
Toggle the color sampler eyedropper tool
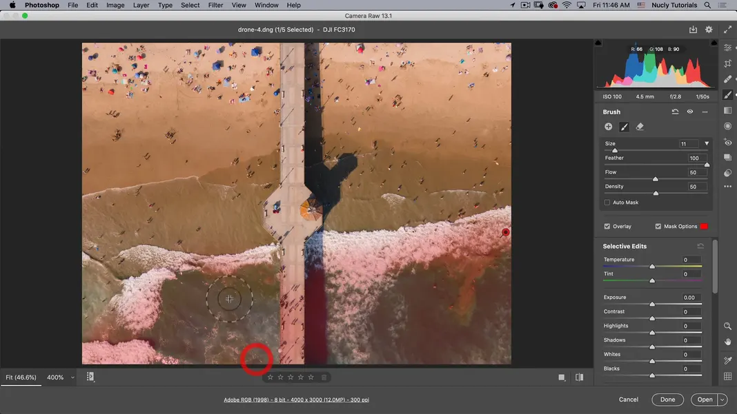(727, 360)
